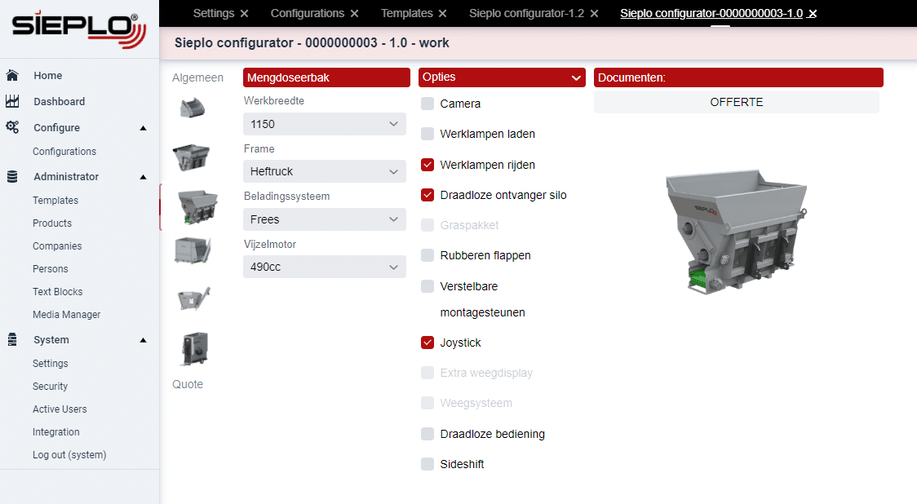The width and height of the screenshot is (917, 504).
Task: Click the Documenten section header
Action: coord(738,77)
